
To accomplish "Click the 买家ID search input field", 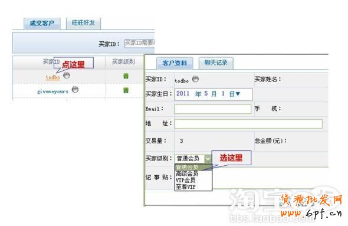I will 140,43.
